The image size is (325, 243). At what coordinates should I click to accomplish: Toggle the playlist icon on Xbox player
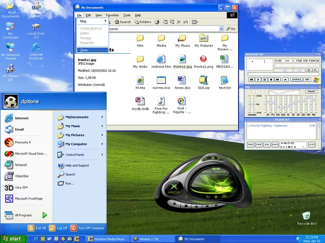(224, 196)
